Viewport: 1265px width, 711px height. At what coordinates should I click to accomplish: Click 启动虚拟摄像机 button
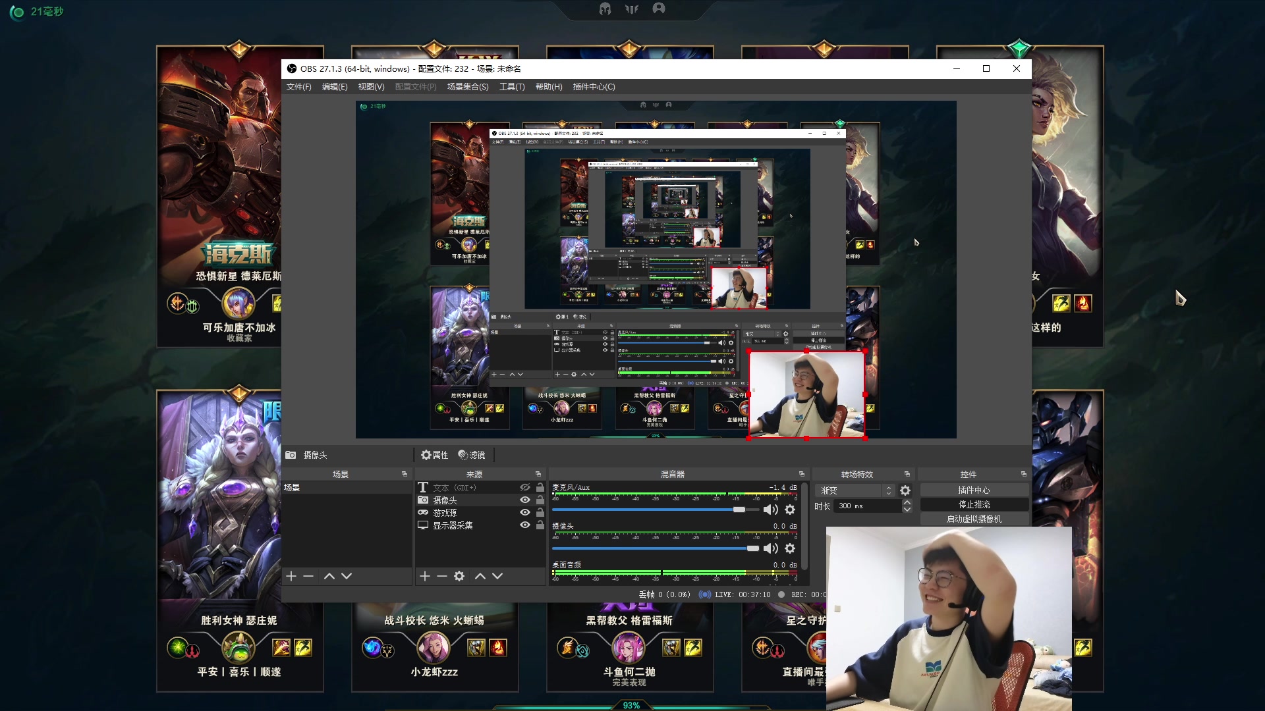pyautogui.click(x=974, y=519)
